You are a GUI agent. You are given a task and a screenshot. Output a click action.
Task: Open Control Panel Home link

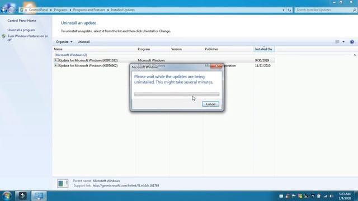[x=22, y=21]
